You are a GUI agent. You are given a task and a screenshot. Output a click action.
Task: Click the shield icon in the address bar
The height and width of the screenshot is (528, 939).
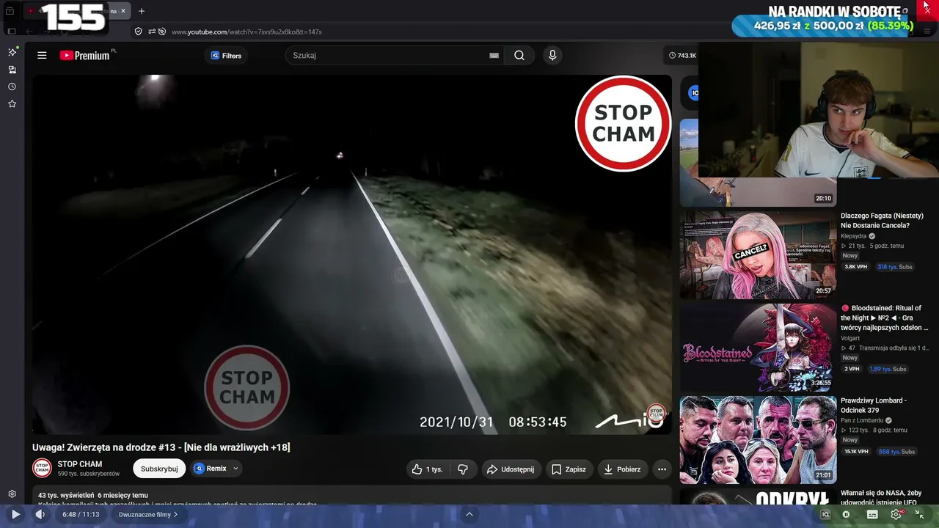[138, 32]
